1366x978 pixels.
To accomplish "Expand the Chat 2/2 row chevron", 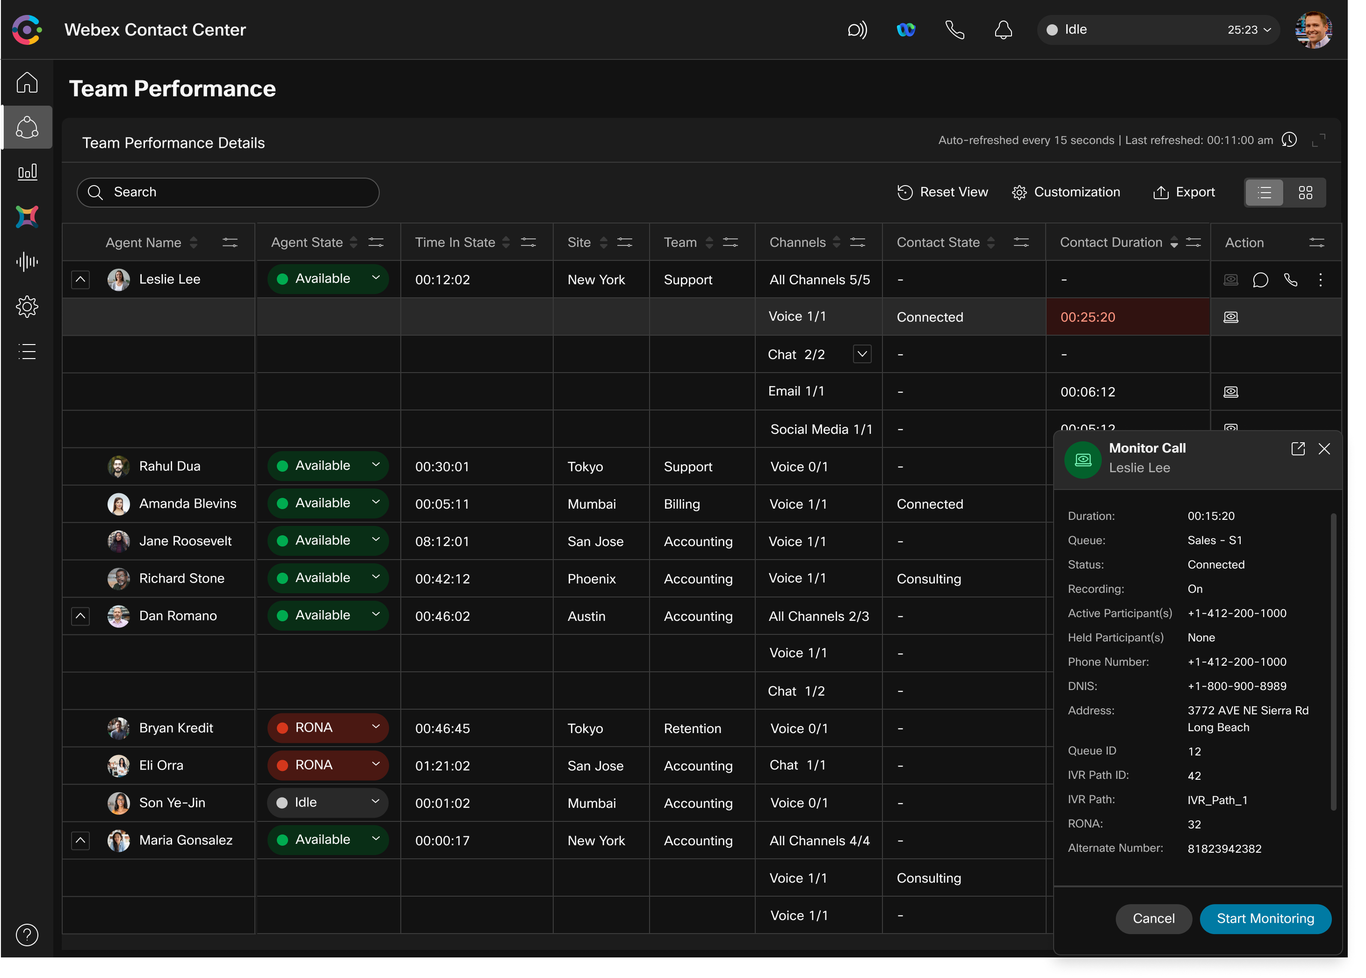I will click(862, 354).
